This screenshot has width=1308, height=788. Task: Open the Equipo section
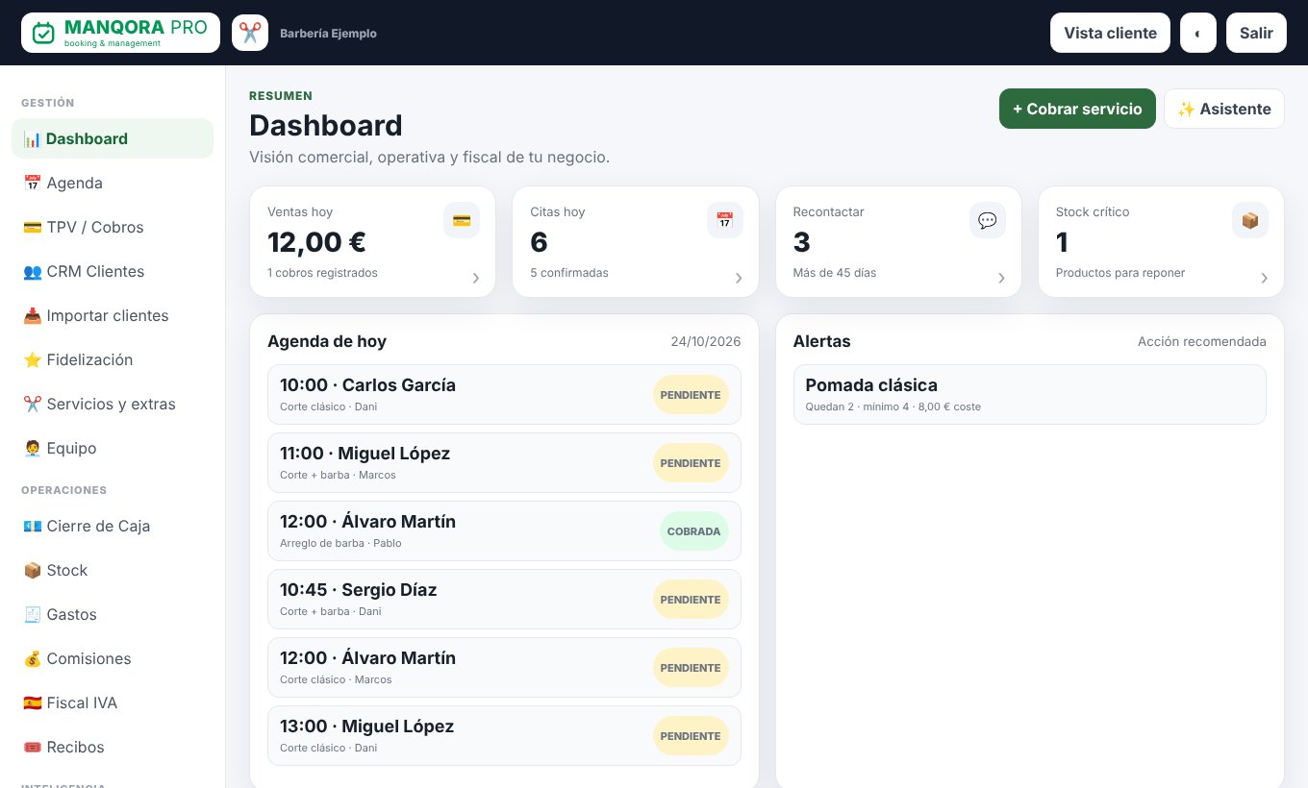(x=113, y=448)
